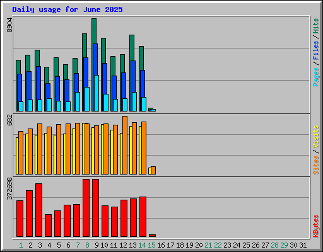Click day 22 on the date axis

coord(218,245)
